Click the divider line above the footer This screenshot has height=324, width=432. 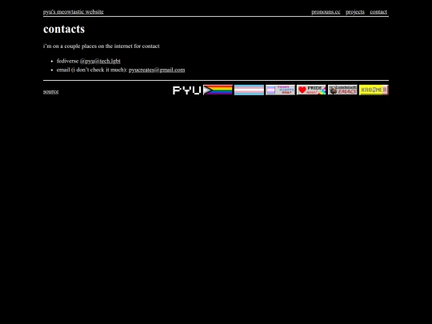point(216,81)
